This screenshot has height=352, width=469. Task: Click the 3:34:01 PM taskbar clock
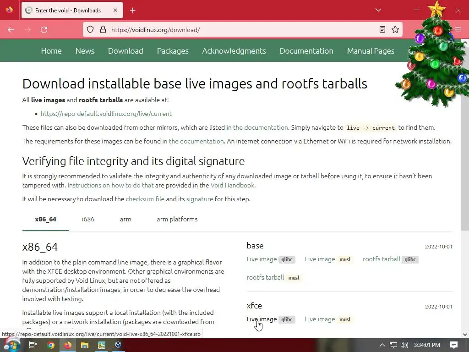coord(427,345)
